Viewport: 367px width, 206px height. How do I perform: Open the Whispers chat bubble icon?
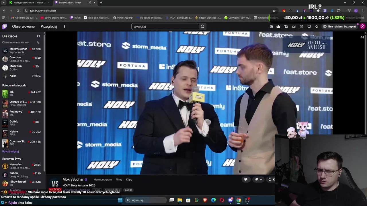point(309,27)
